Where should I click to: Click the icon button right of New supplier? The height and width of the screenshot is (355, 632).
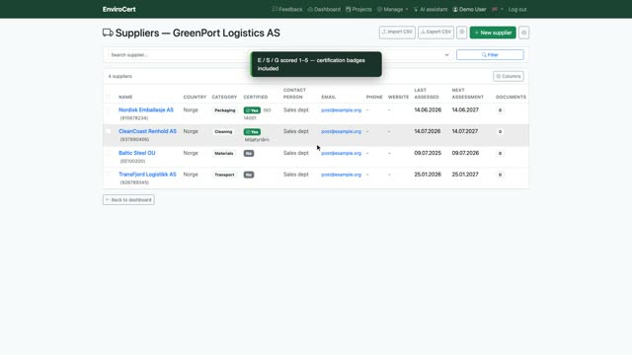point(524,33)
